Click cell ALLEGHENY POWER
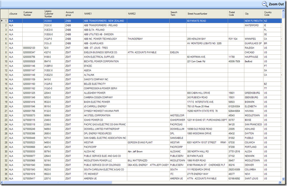 (x=105, y=93)
